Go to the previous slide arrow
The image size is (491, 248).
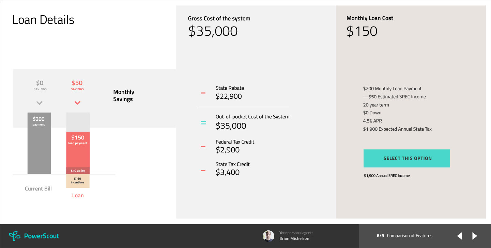click(460, 236)
